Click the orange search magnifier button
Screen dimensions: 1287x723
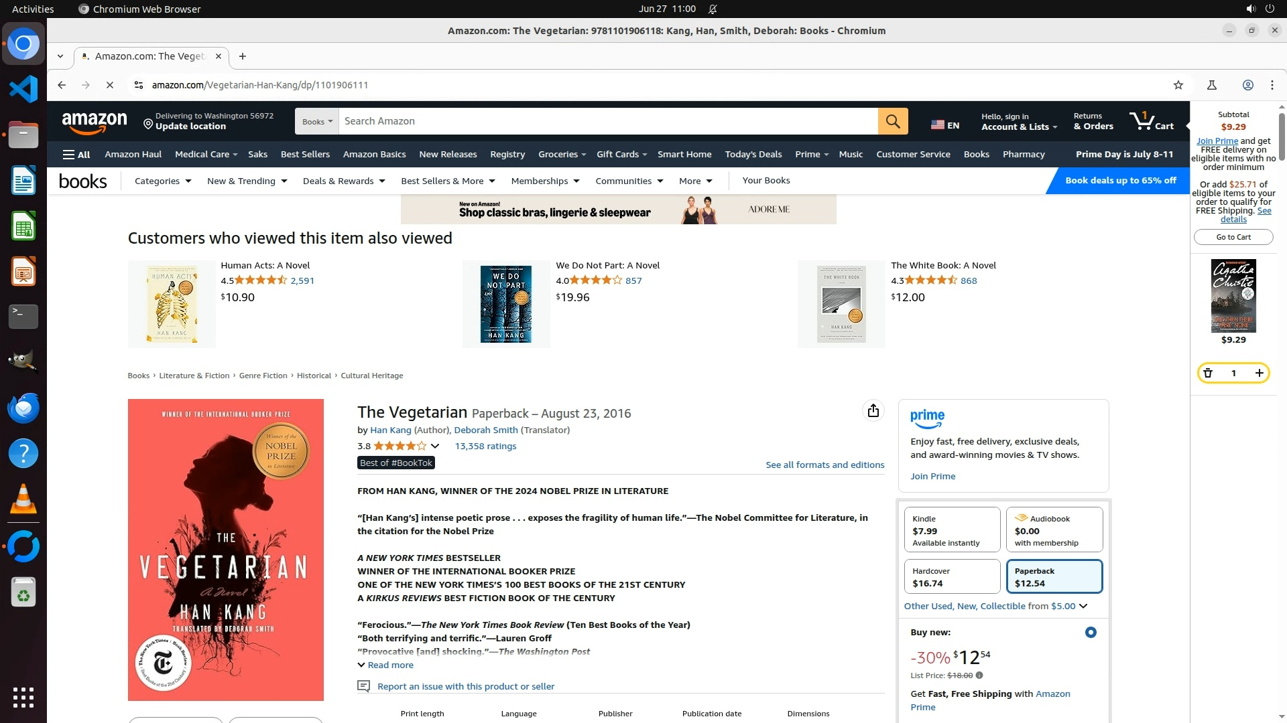click(x=893, y=121)
